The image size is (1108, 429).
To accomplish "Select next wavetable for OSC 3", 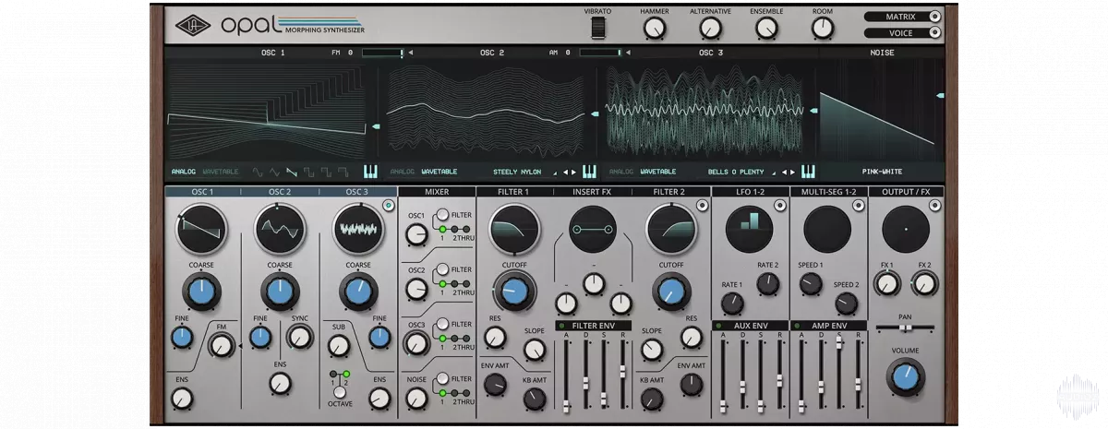I will pyautogui.click(x=792, y=172).
